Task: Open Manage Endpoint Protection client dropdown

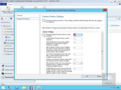Action: click(x=78, y=35)
